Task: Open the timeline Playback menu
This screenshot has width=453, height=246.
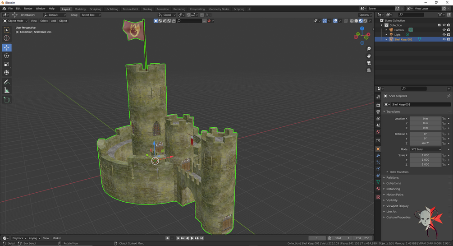Action: click(19, 238)
